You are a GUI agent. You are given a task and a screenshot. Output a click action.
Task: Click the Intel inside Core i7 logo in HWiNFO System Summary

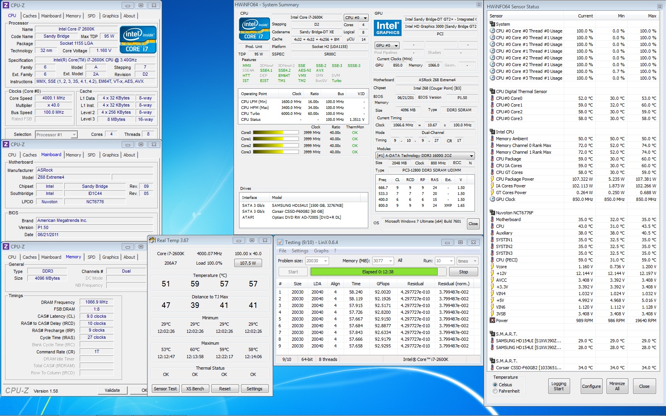click(x=254, y=29)
